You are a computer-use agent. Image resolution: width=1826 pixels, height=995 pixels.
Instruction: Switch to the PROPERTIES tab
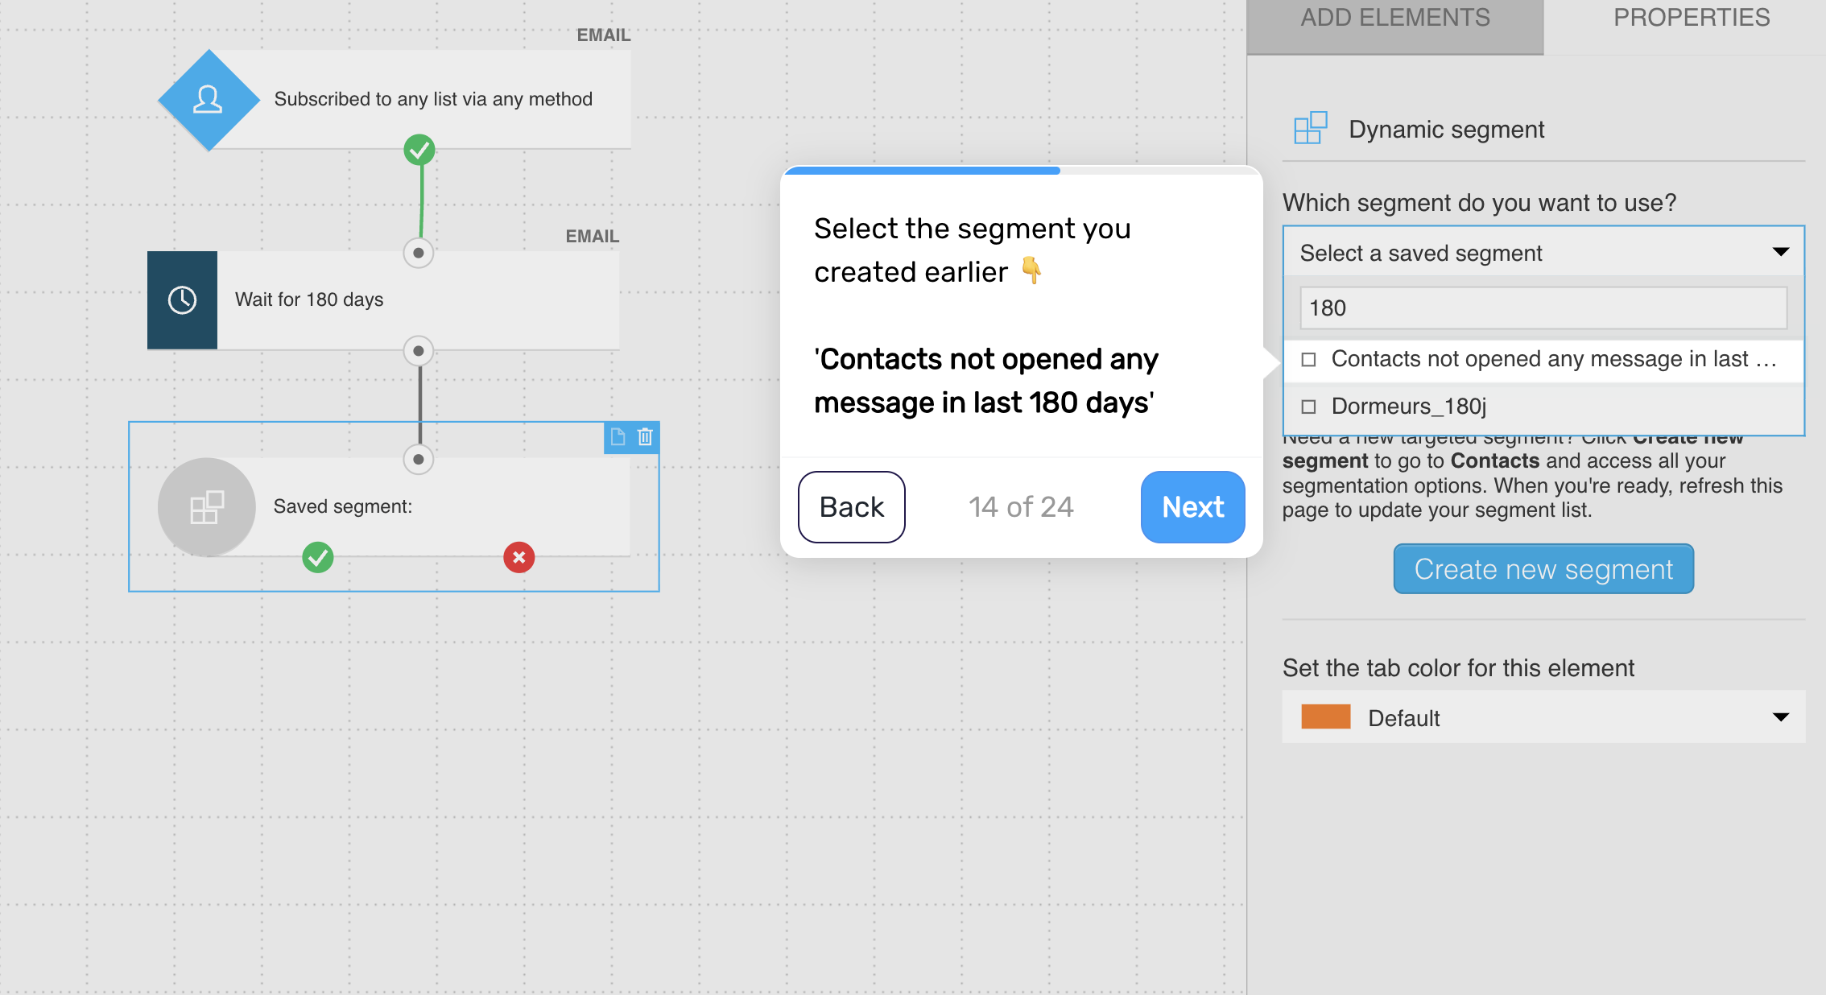(x=1692, y=19)
